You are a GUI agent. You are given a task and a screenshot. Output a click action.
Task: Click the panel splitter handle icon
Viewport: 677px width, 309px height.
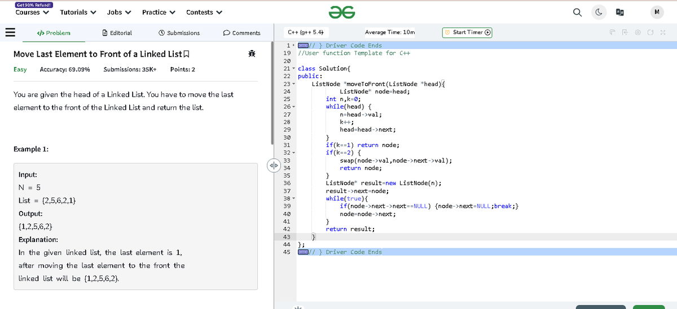pos(273,165)
